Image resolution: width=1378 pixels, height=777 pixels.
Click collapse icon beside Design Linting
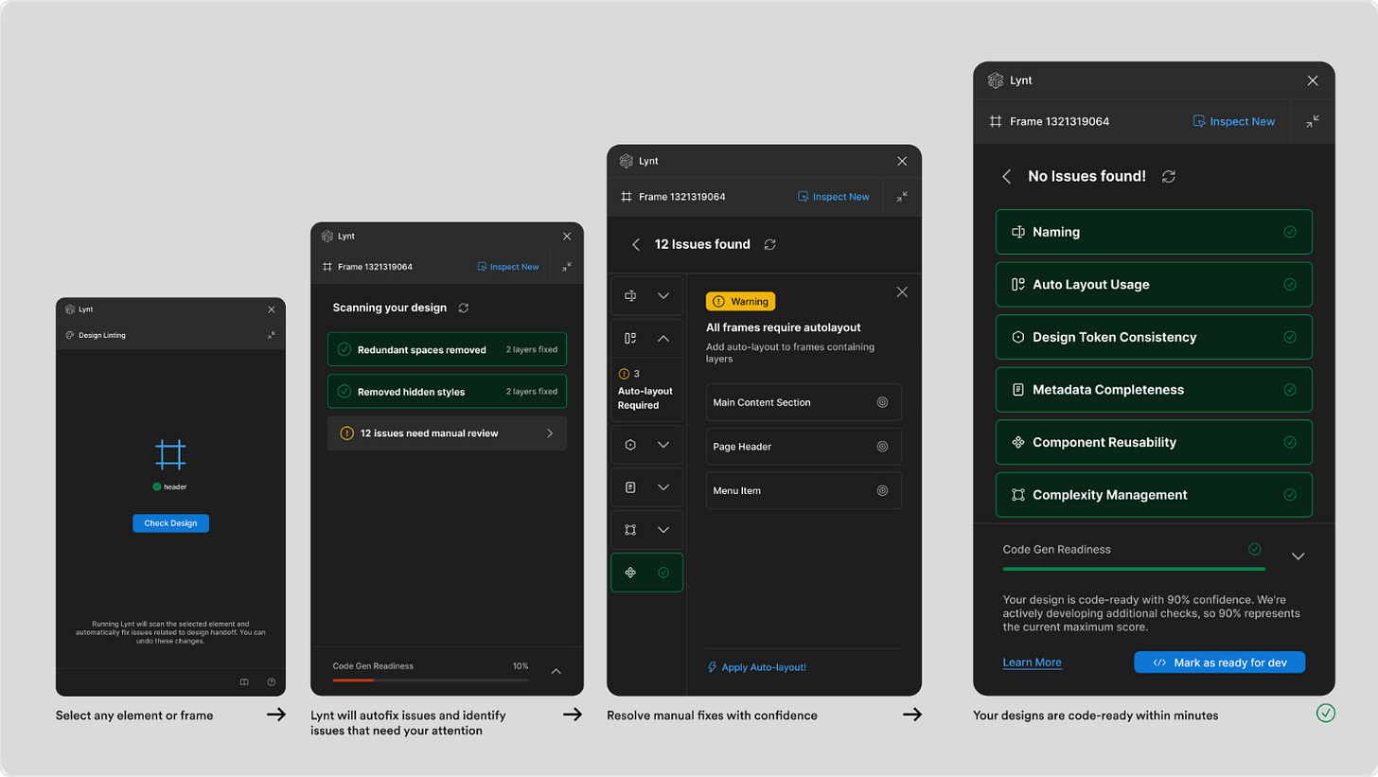coord(272,335)
